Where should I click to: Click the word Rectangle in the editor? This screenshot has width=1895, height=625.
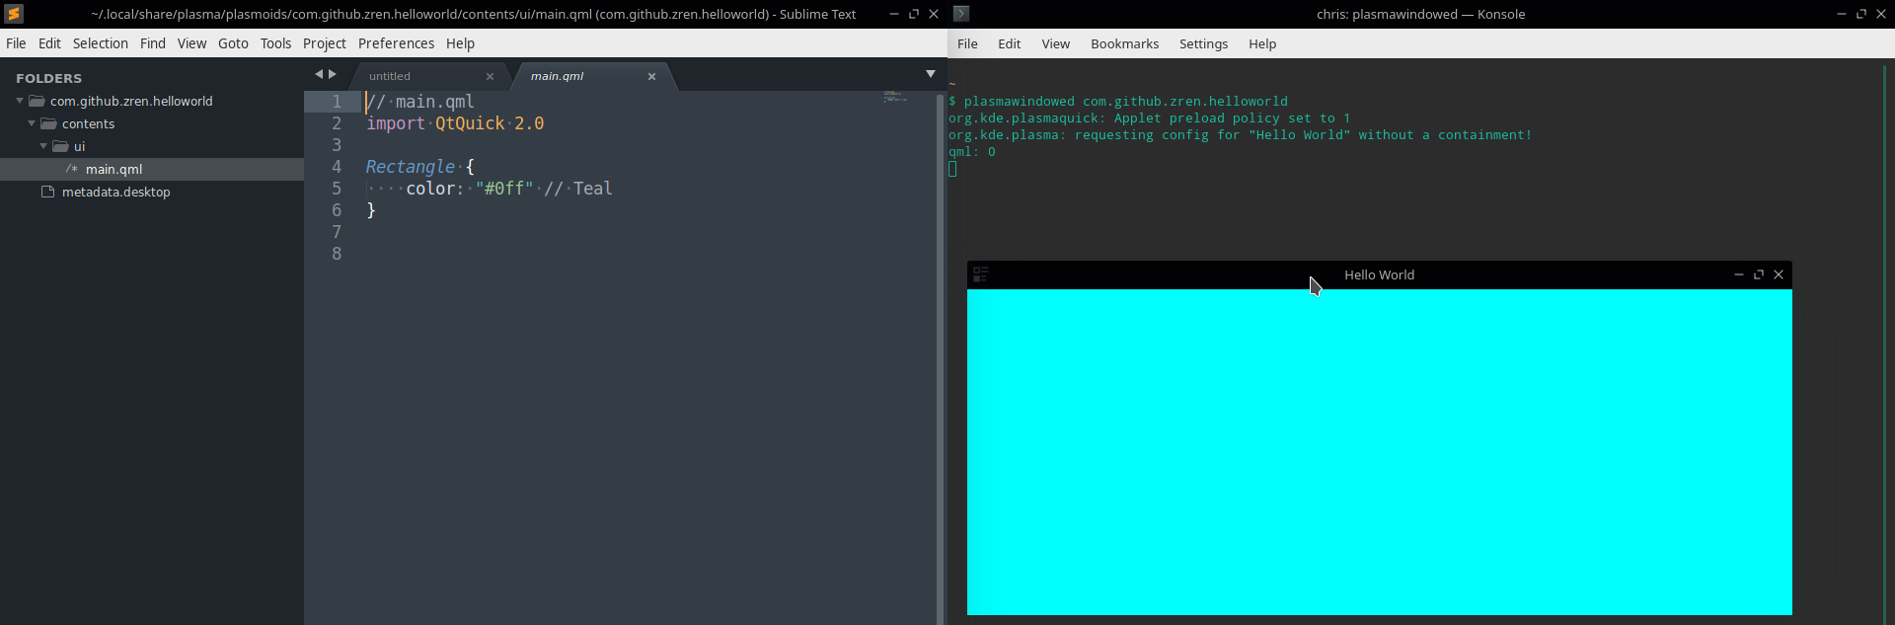411,167
